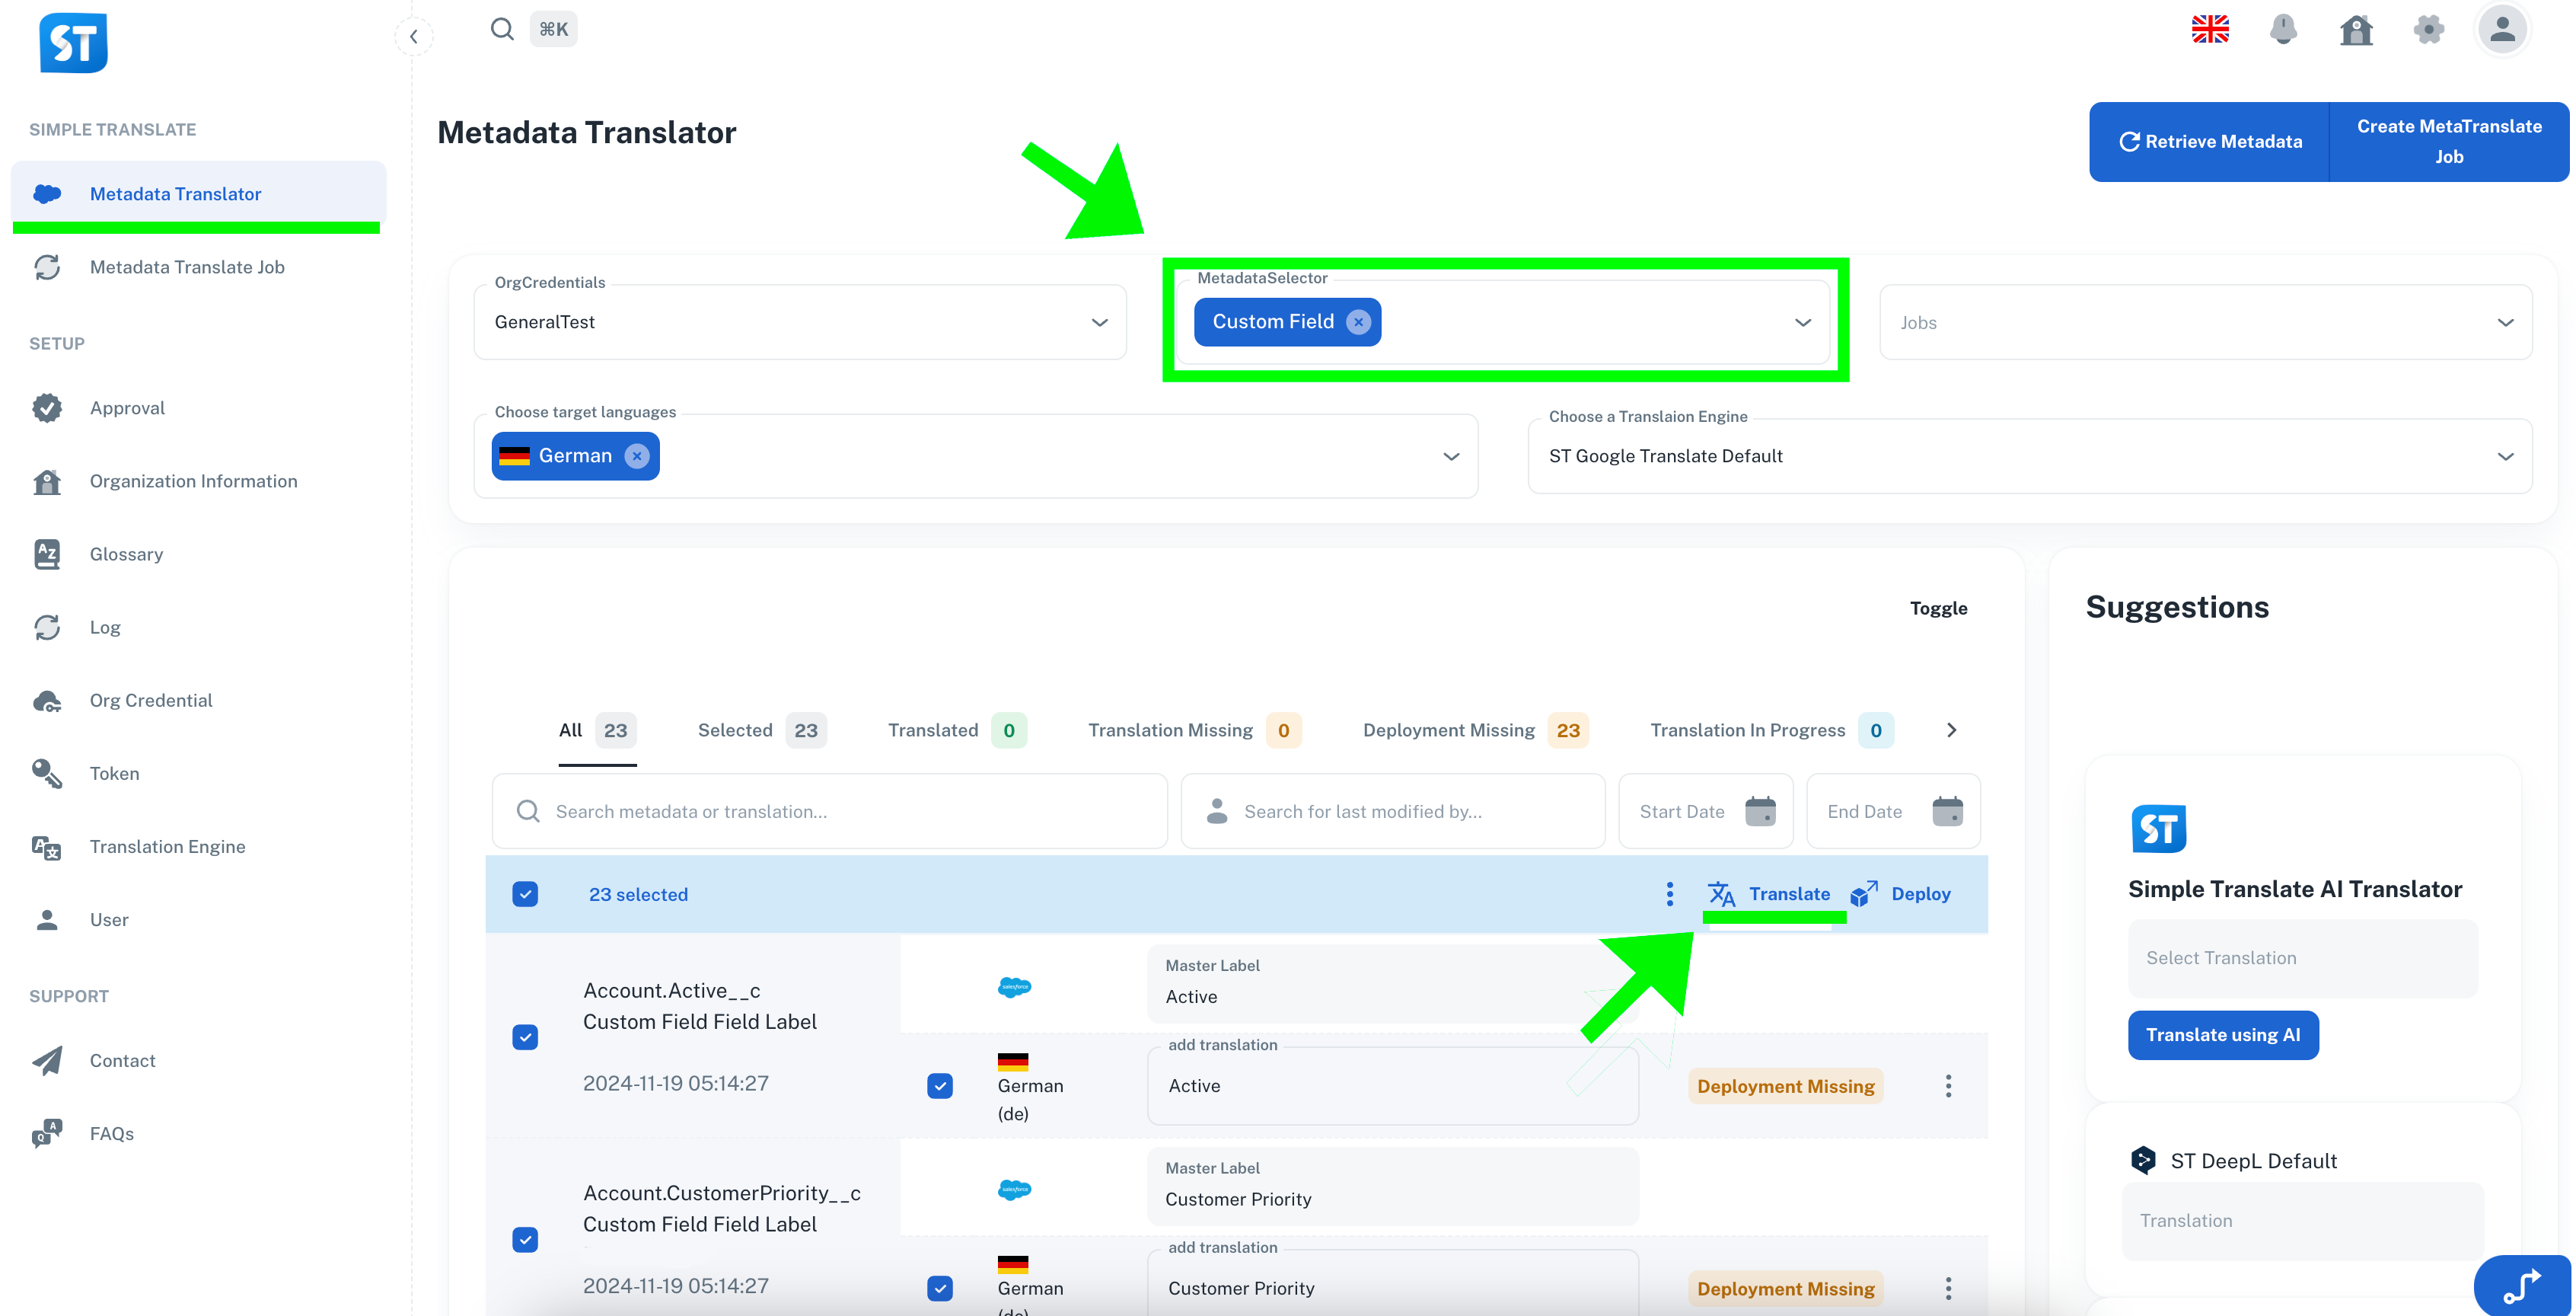The image size is (2576, 1316).
Task: Select the Glossary sidebar icon
Action: (x=47, y=554)
